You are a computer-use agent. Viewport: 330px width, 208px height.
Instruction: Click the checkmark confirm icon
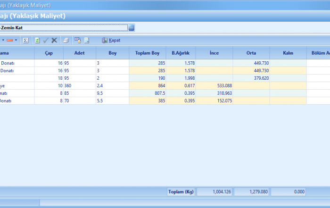pyautogui.click(x=46, y=41)
